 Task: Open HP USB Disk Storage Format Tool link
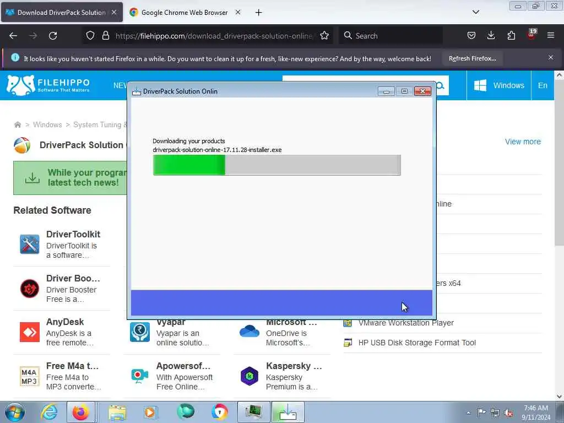[x=417, y=343]
